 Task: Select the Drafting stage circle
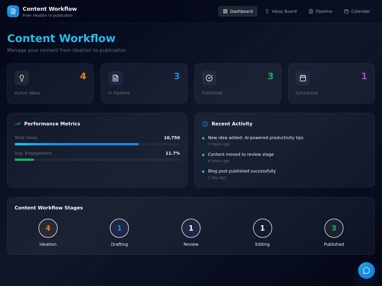tap(119, 228)
